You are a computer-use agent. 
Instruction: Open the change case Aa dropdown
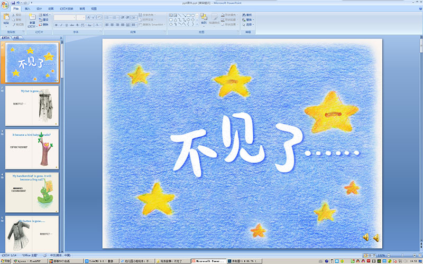pos(90,25)
